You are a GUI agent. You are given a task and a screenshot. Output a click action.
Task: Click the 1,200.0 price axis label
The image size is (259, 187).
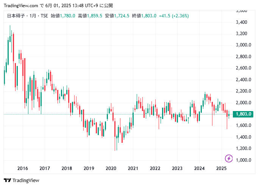(x=243, y=148)
